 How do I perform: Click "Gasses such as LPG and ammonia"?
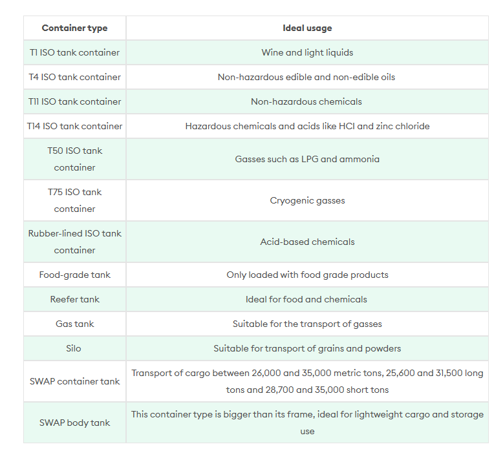307,159
